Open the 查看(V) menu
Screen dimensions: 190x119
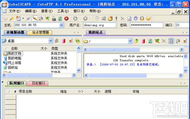(47, 11)
